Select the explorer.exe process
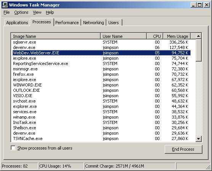212x171 pixels. [101, 106]
